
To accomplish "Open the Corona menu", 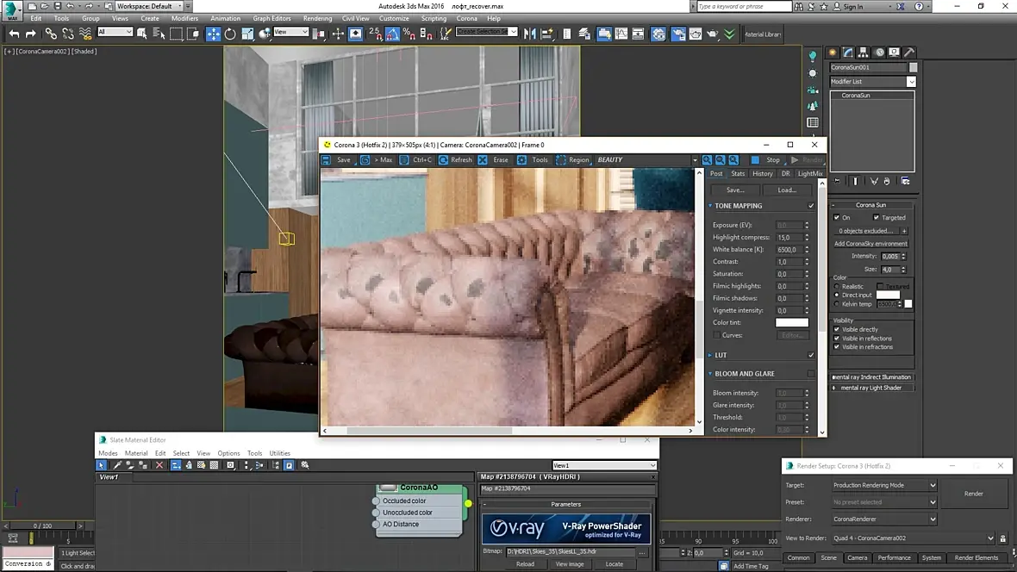I will click(x=466, y=18).
